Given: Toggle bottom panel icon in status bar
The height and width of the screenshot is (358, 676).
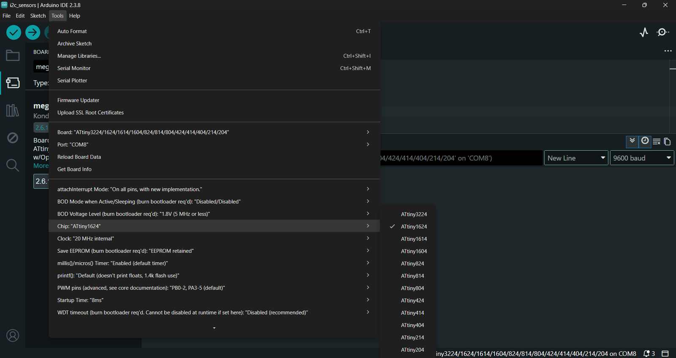Looking at the screenshot, I should coord(665,354).
